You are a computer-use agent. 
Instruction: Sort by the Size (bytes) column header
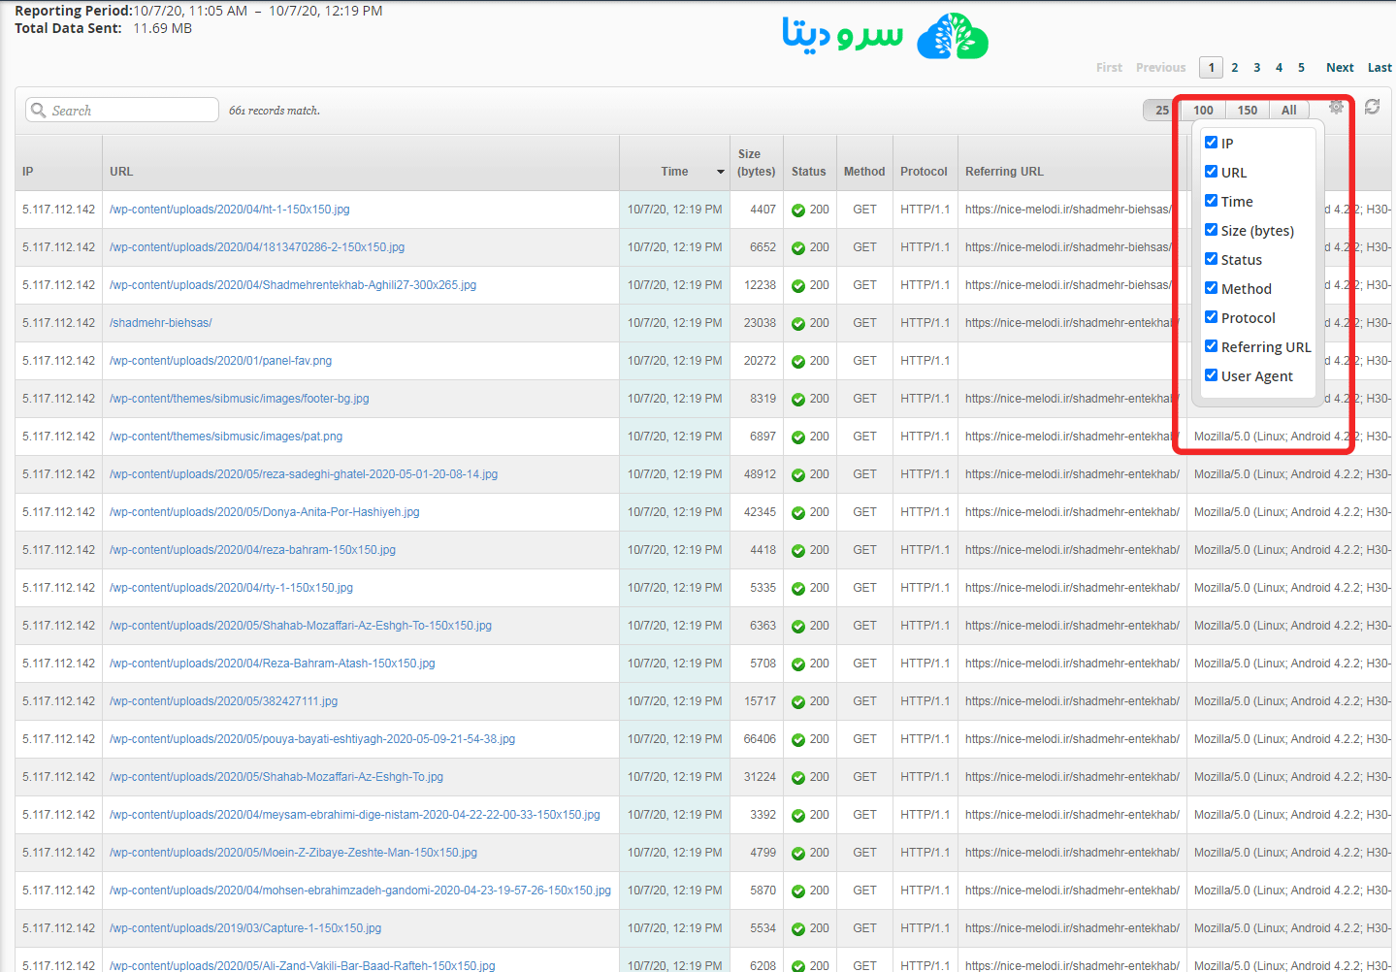click(756, 163)
